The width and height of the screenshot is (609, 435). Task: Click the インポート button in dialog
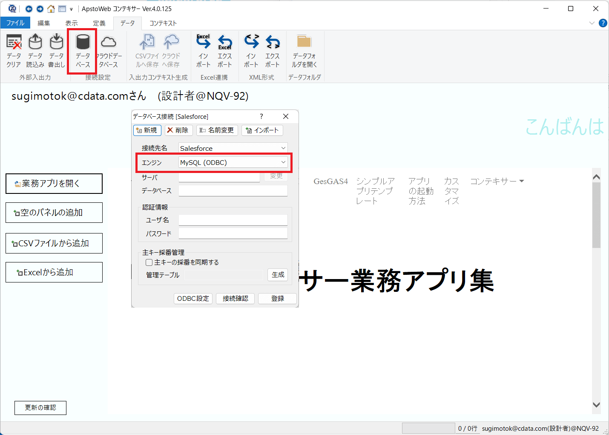(x=262, y=130)
